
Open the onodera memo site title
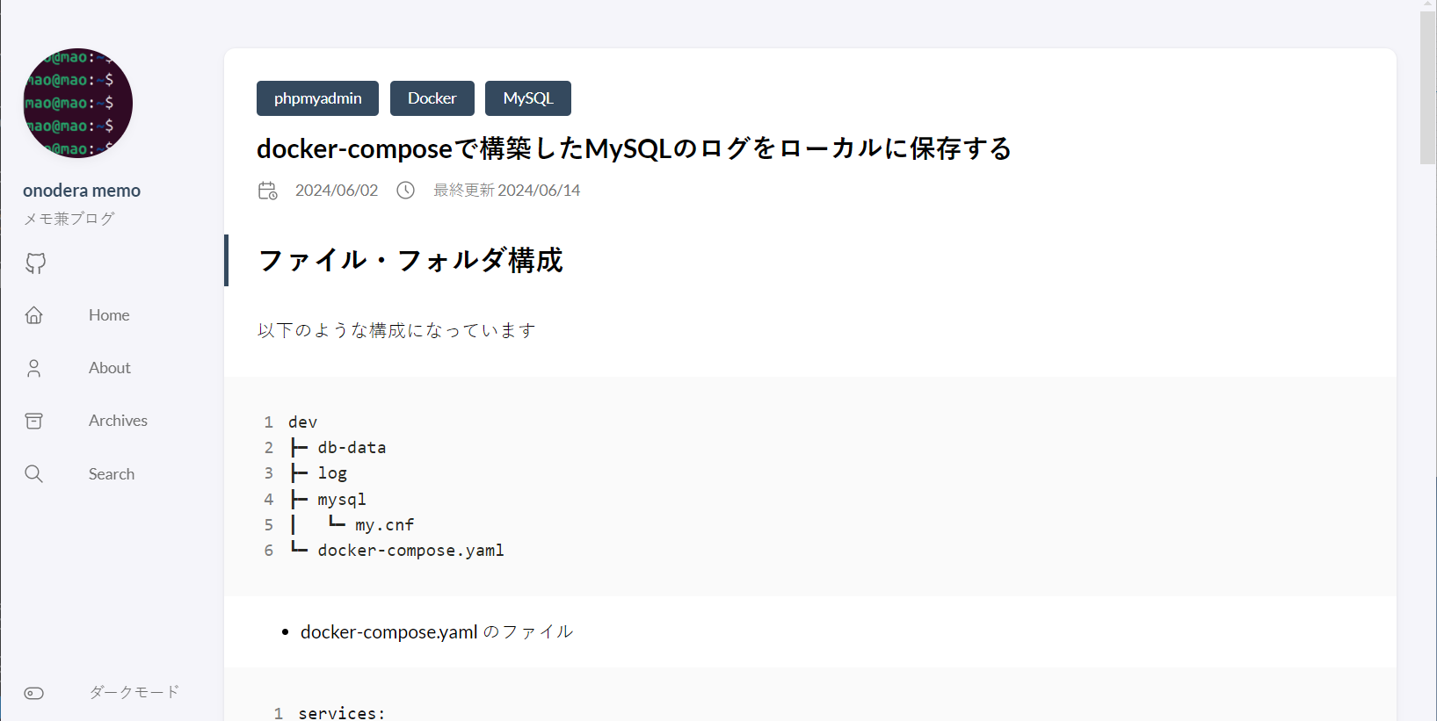pyautogui.click(x=82, y=191)
